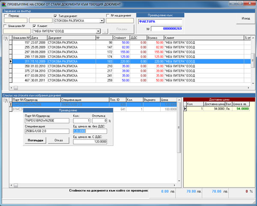
Task: Click the Отказ cancel button
Action: tap(58, 140)
